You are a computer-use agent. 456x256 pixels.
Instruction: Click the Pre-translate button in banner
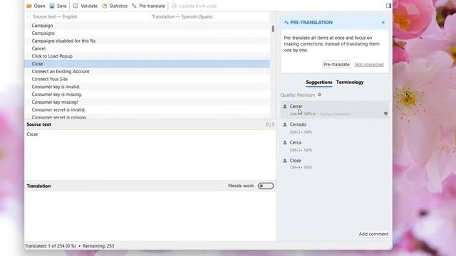click(336, 64)
